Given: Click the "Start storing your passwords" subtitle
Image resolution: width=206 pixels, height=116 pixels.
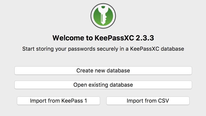Looking at the screenshot, I should (x=103, y=49).
